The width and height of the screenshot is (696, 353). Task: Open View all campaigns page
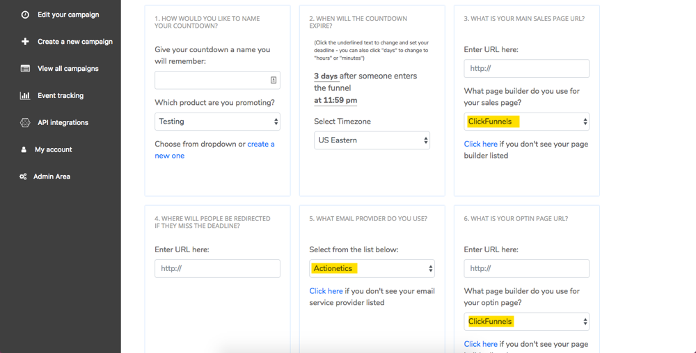pyautogui.click(x=68, y=69)
